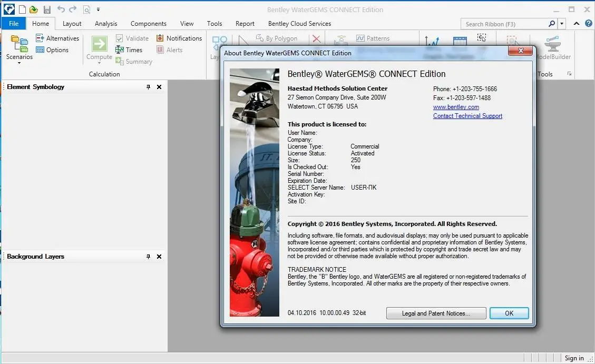Open the www.bentley.com link

click(456, 107)
